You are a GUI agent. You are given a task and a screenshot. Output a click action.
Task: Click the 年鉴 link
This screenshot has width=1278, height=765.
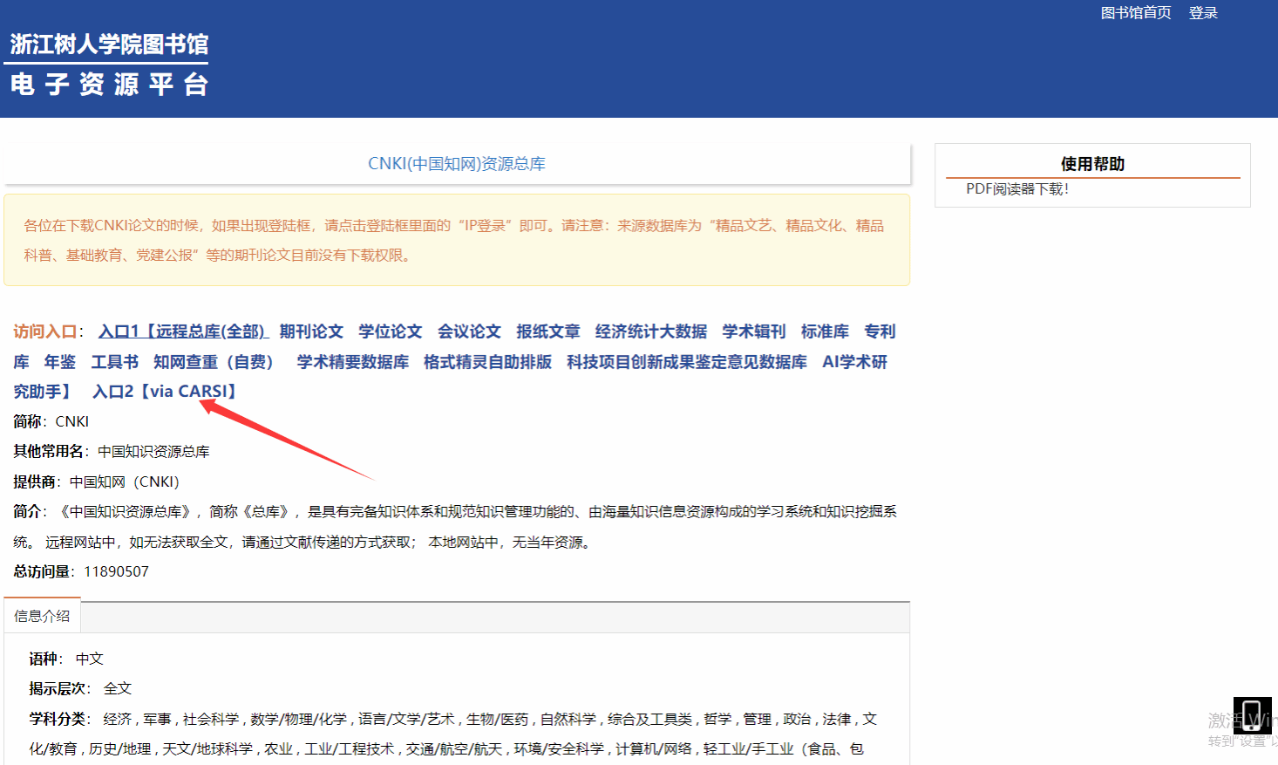coord(60,362)
